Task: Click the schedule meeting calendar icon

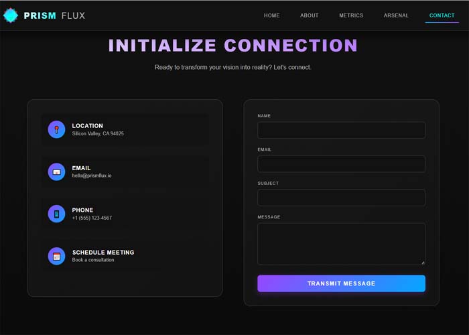Action: [x=57, y=256]
